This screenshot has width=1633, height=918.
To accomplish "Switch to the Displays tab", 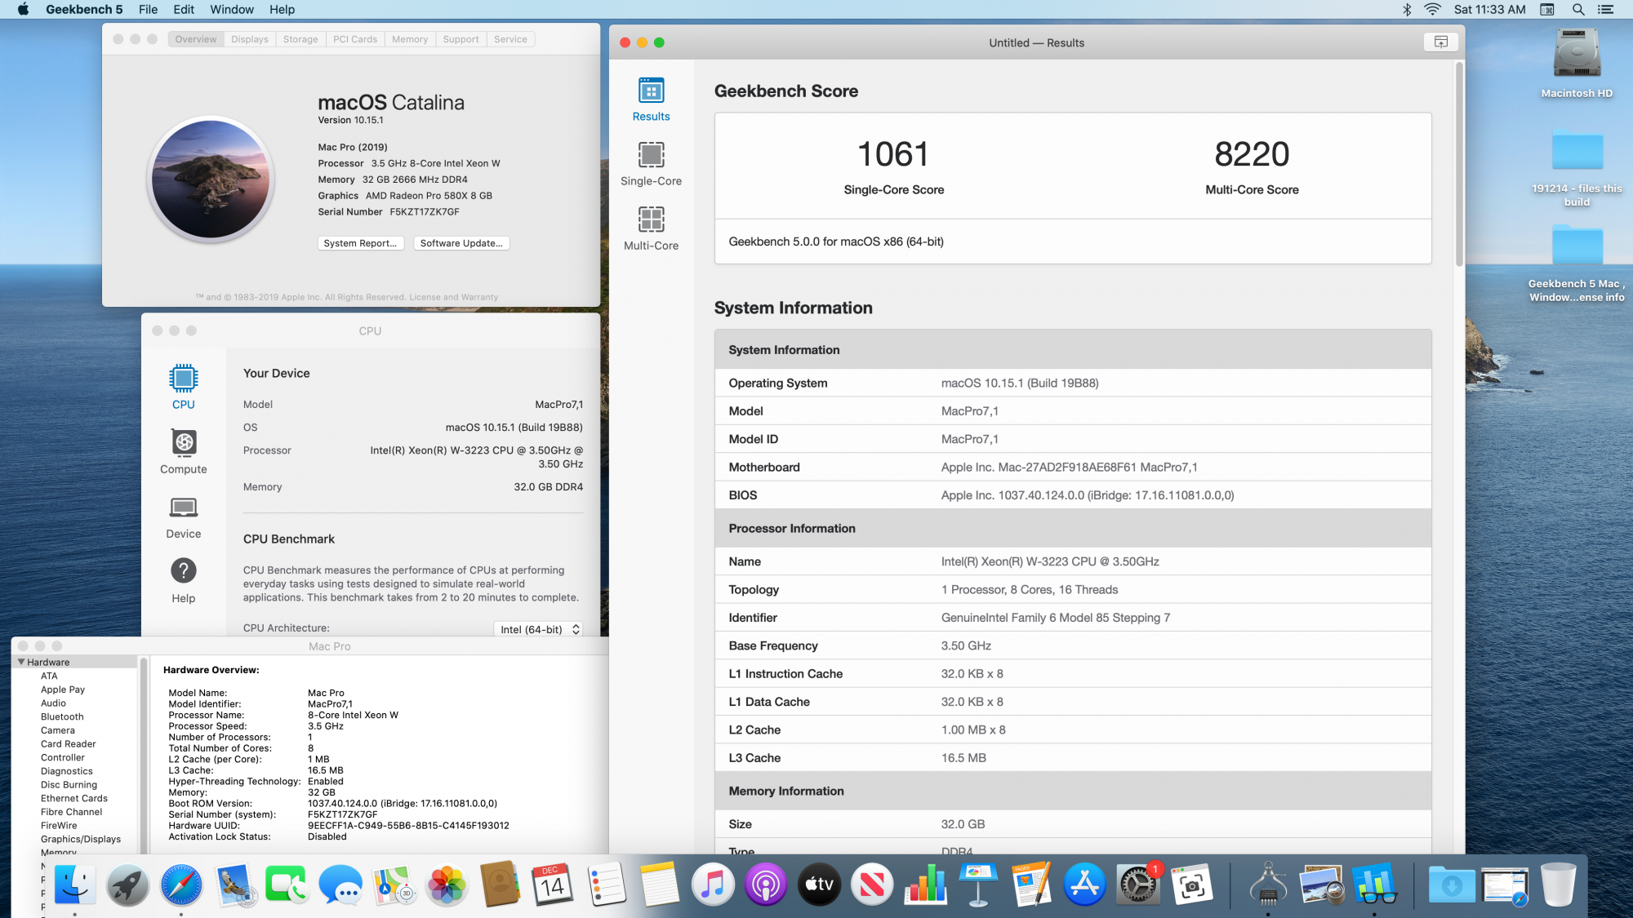I will click(x=249, y=39).
